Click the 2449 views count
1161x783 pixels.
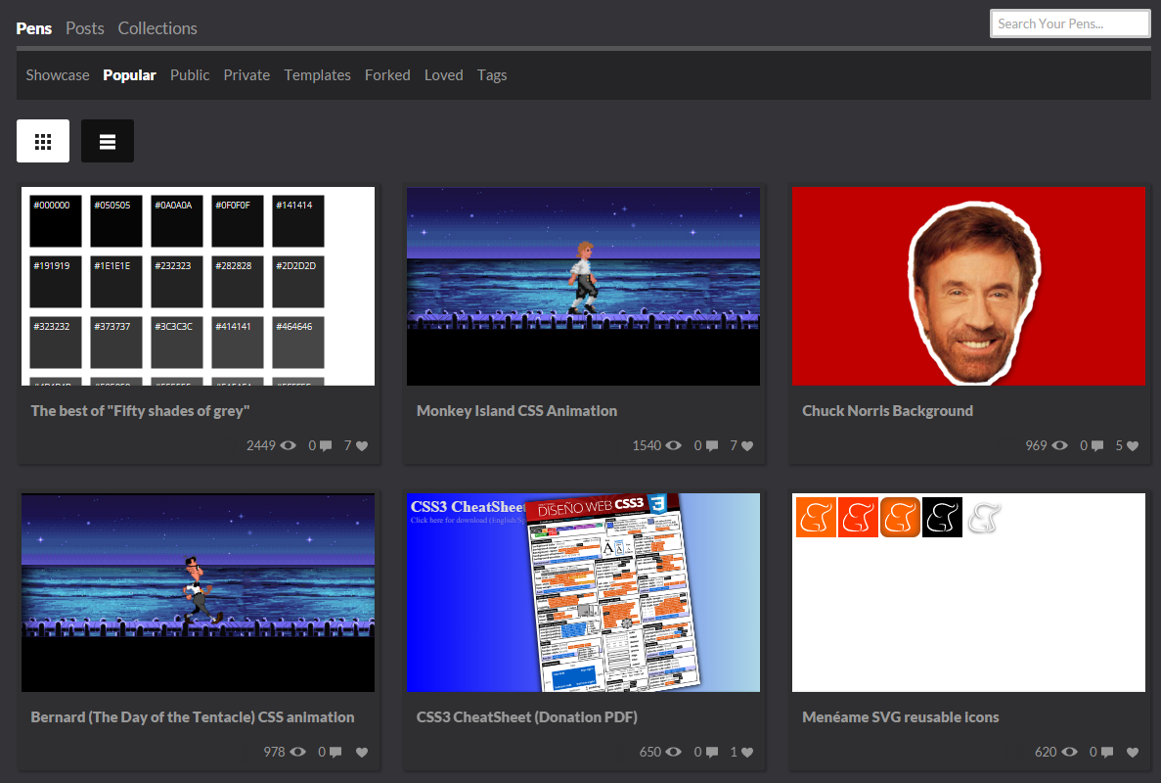pos(260,446)
